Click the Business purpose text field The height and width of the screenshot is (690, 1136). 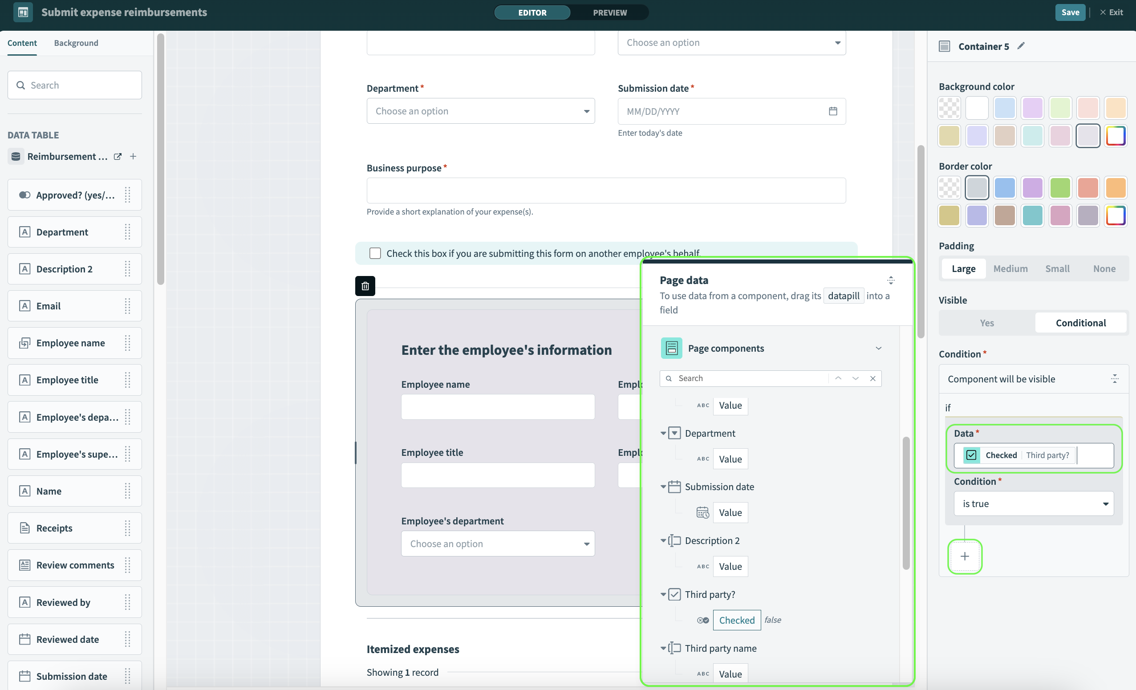tap(606, 191)
